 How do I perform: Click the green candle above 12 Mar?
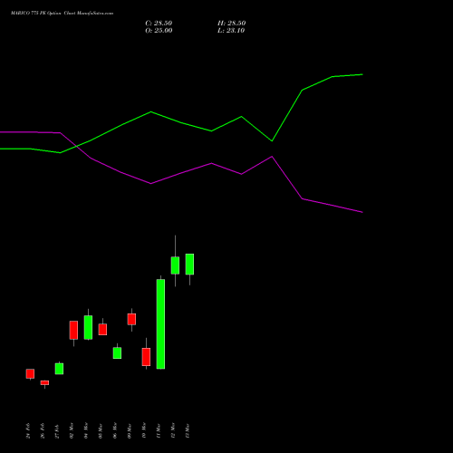coord(175,265)
